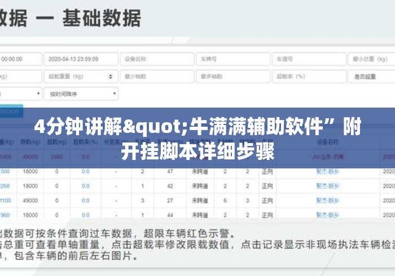Screen dimensions: 395x276
Task: Click the 0.0 overload rate in the 47 row
Action: click(x=86, y=171)
